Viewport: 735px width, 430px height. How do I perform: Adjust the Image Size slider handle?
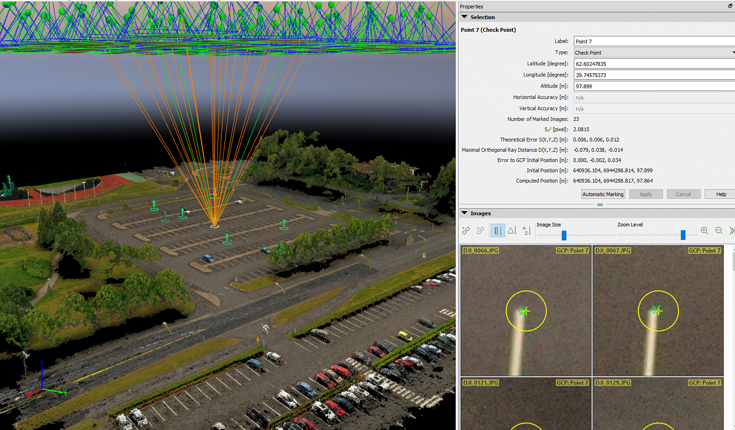pos(564,236)
